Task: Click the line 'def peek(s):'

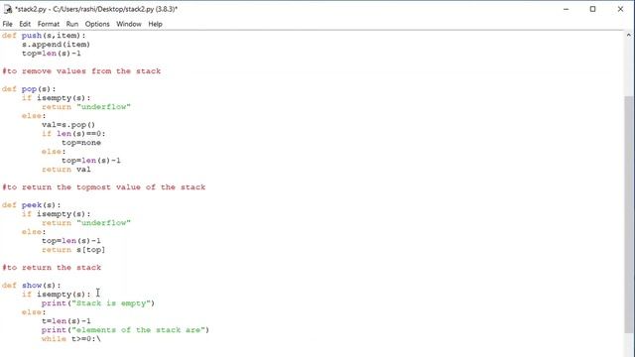Action: click(31, 205)
